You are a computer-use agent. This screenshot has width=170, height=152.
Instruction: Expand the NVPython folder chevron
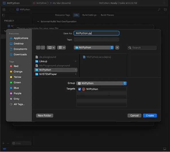point(76,70)
